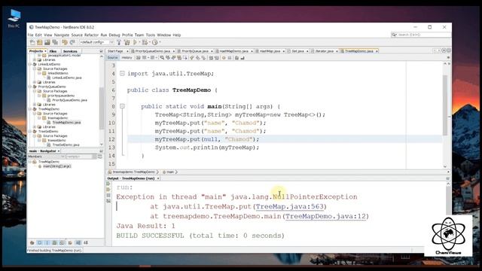Open the default config dropdown

(x=97, y=42)
